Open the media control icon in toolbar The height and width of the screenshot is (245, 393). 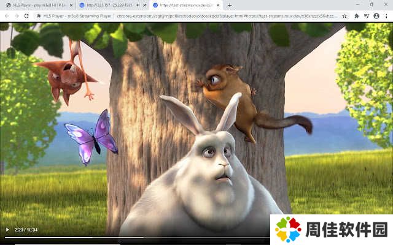366,15
